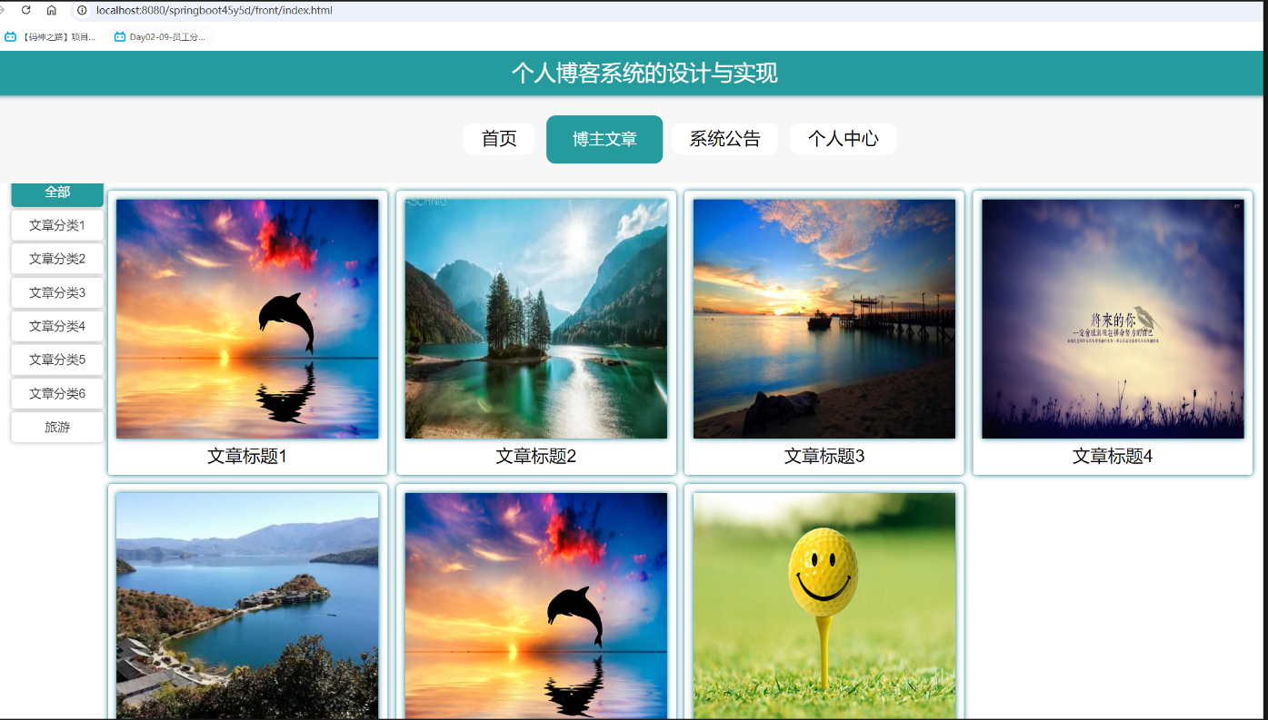The image size is (1268, 720).
Task: Filter articles by 文章分类1
Action: (x=56, y=225)
